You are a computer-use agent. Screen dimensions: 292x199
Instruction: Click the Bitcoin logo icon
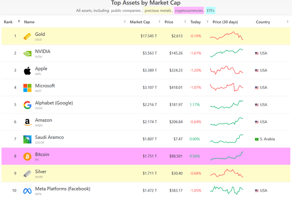[27, 156]
